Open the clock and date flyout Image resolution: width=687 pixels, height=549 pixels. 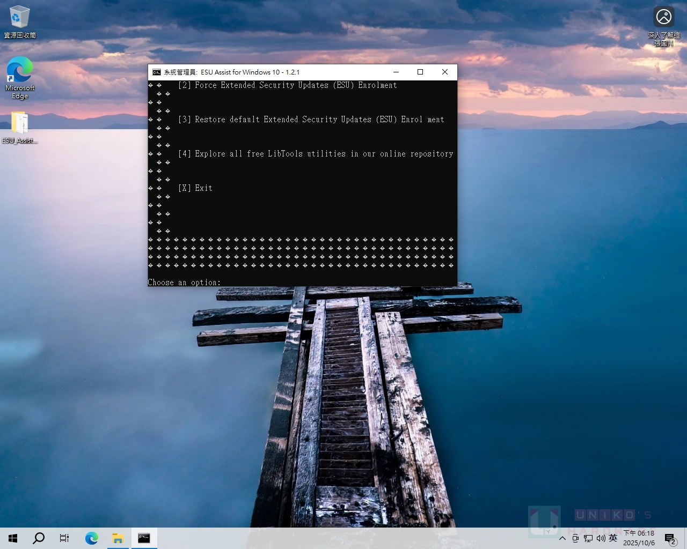pos(639,538)
